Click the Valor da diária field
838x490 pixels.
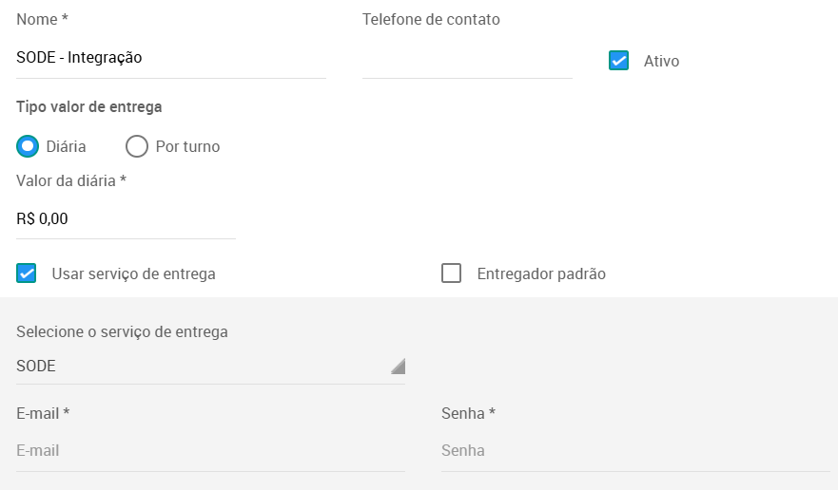tap(126, 218)
